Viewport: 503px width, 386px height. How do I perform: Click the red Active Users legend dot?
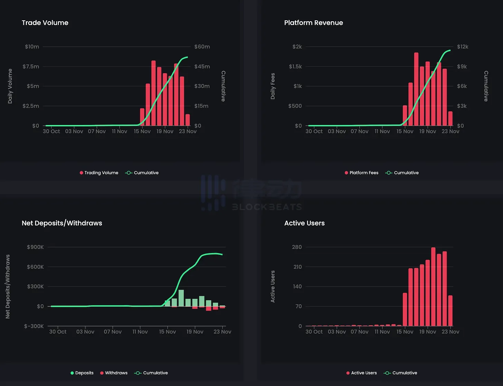[348, 373]
